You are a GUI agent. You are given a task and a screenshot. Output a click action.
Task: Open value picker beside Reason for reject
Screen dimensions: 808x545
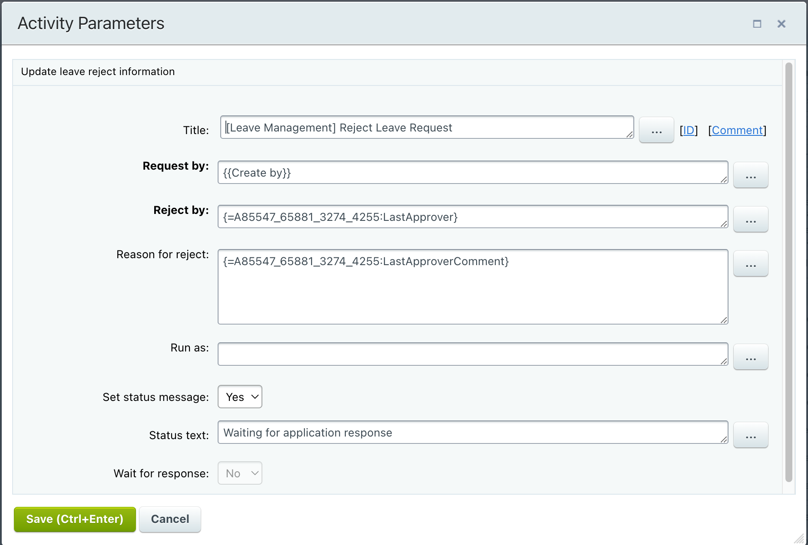(750, 264)
